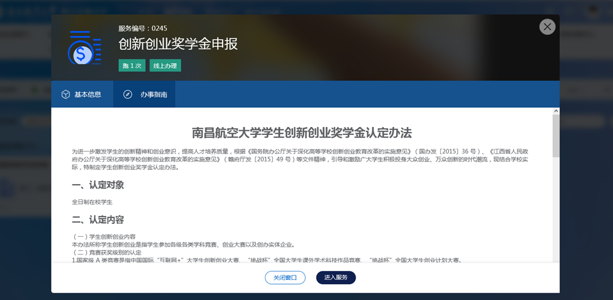Click the heading 南昌航空大学学生创新创业奖学金认定办法
The height and width of the screenshot is (300, 613).
pos(302,133)
